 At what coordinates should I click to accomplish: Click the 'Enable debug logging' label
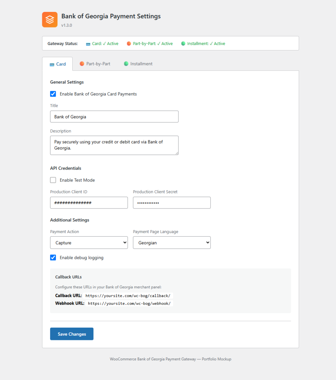pos(82,258)
